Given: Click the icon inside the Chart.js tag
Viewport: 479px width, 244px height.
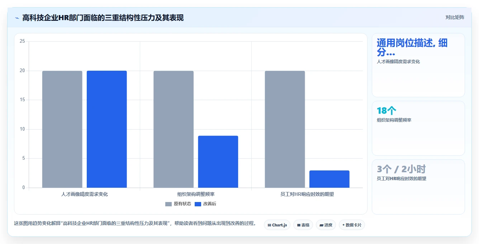Looking at the screenshot, I should tap(269, 225).
